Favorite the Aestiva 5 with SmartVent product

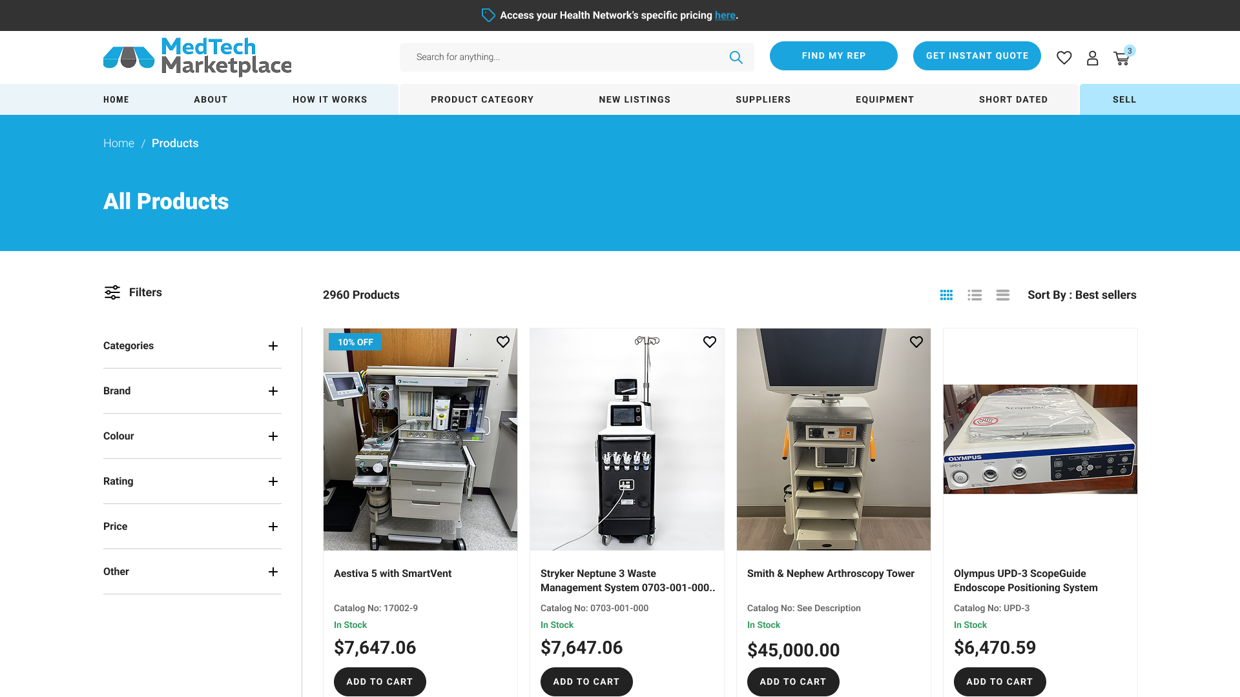(502, 342)
